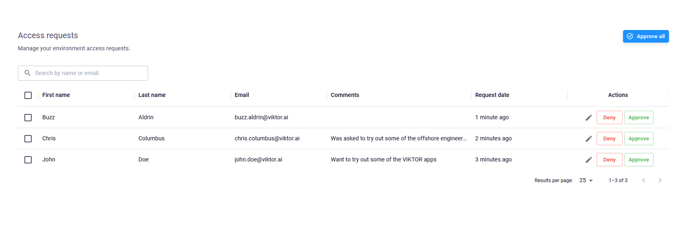699x230 pixels.
Task: Sort by the First name column header
Action: click(x=56, y=95)
